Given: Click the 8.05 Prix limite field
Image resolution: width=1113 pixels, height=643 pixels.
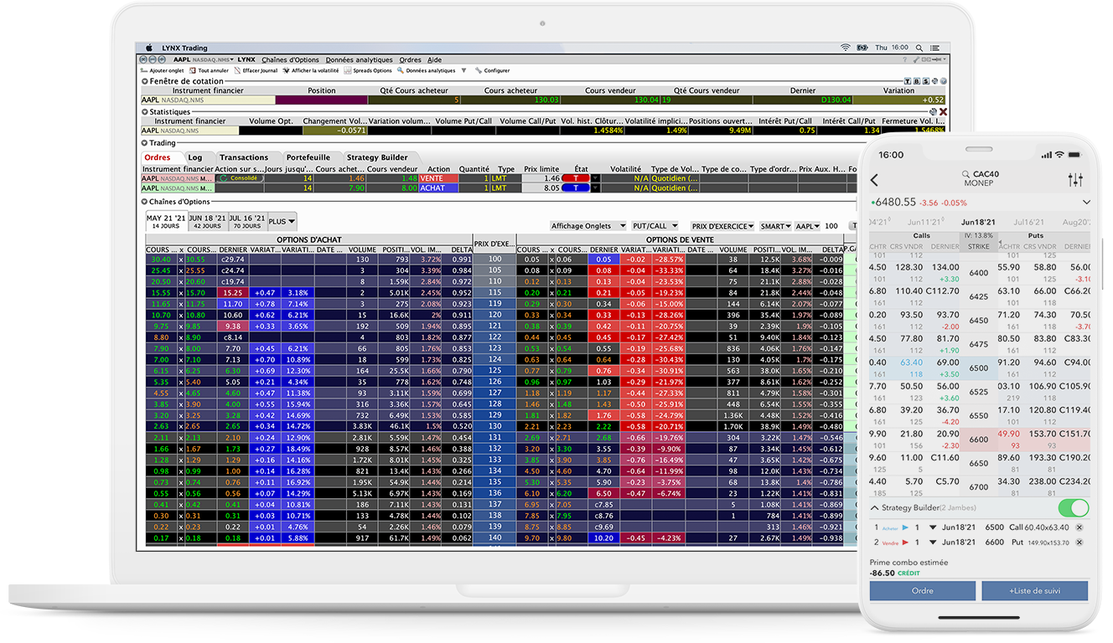Looking at the screenshot, I should [x=541, y=188].
